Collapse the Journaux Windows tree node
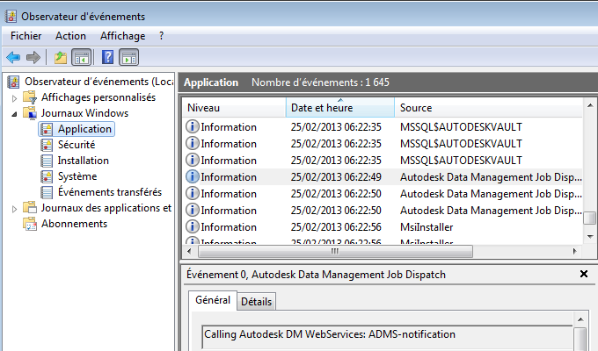This screenshot has width=598, height=351. tap(15, 113)
